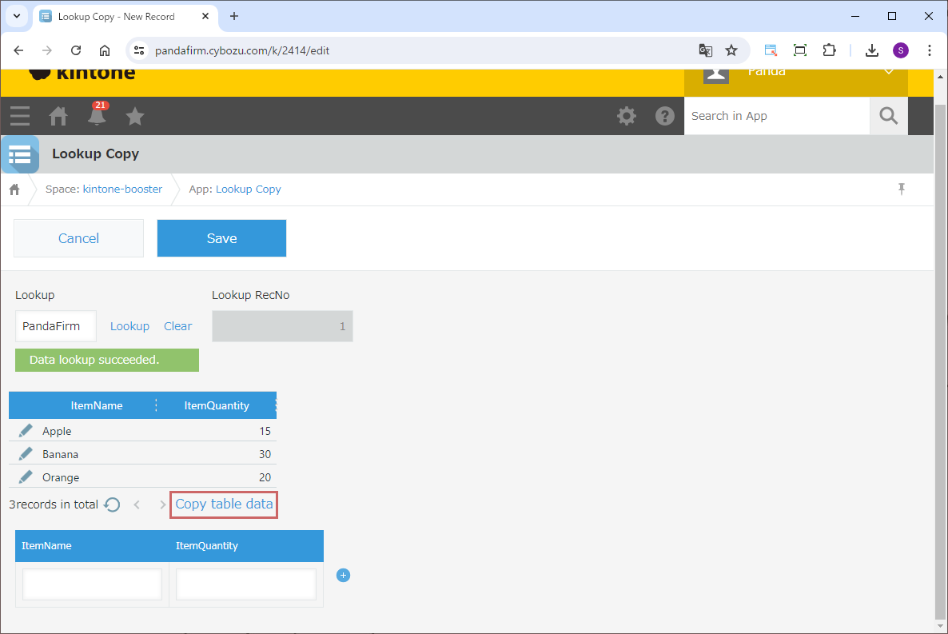Open favorites star icon in header

135,117
